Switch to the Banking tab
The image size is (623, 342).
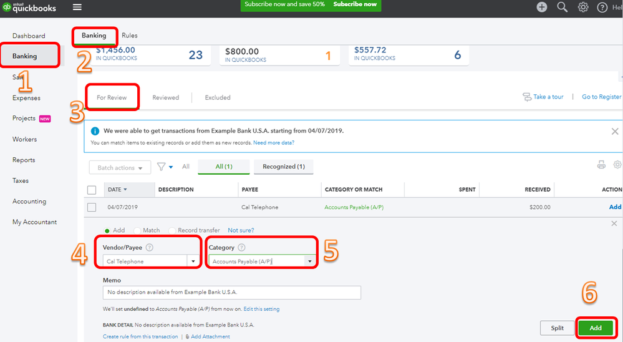click(x=94, y=36)
